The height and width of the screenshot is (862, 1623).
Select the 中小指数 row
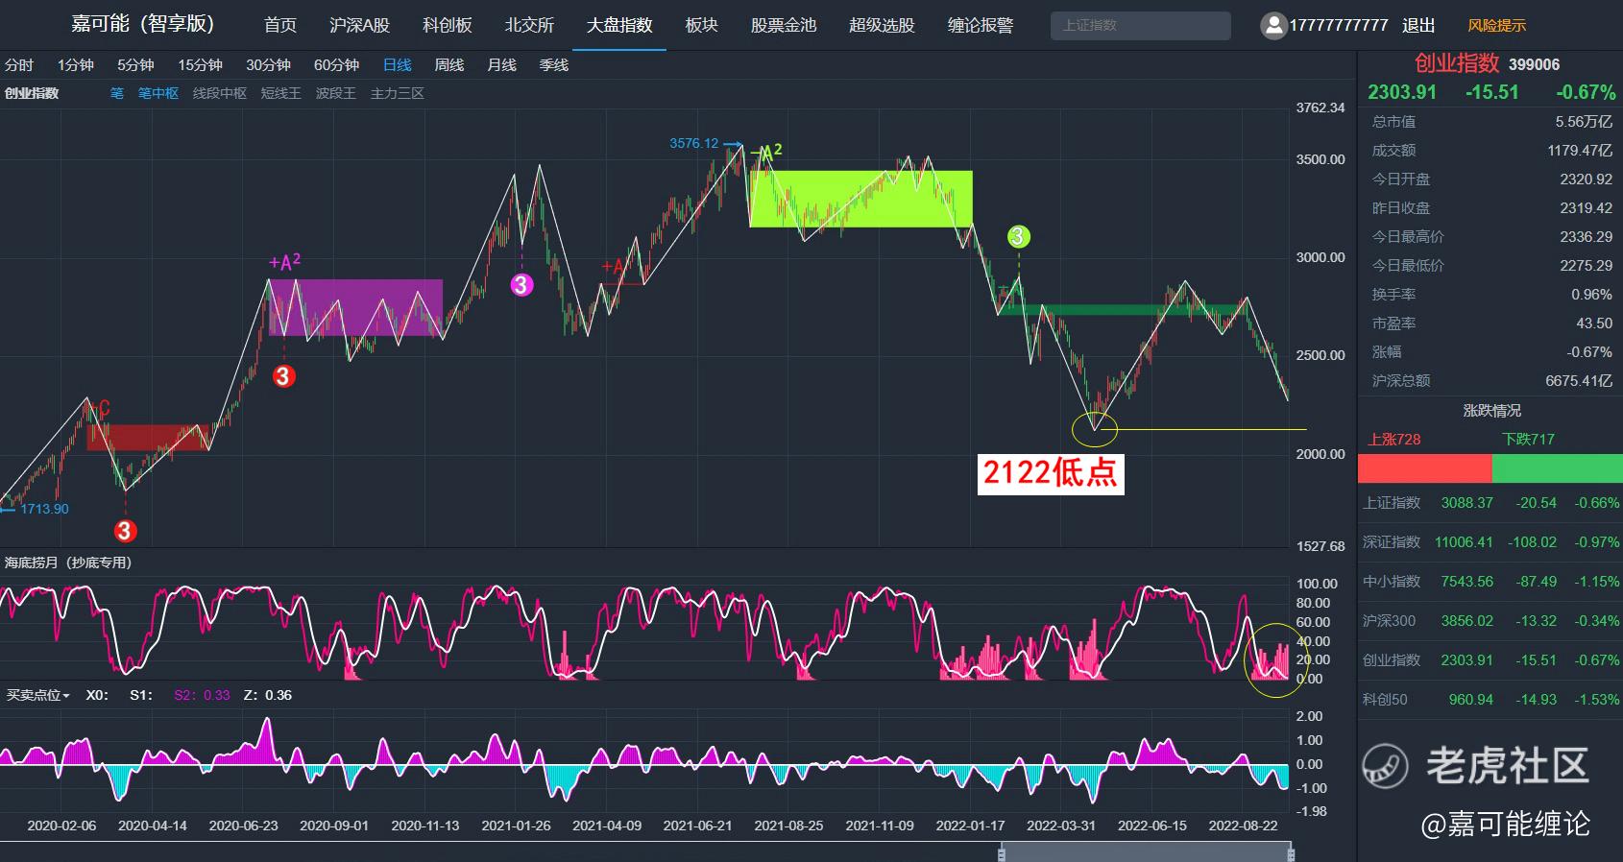(1490, 582)
